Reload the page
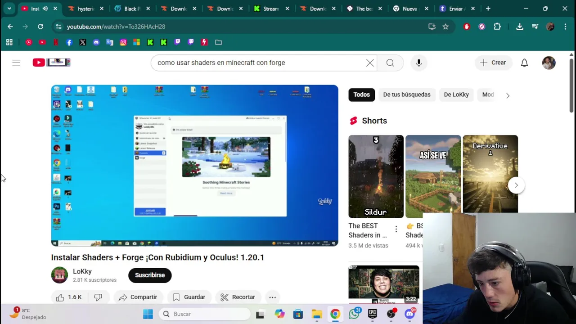576x324 pixels. point(40,27)
